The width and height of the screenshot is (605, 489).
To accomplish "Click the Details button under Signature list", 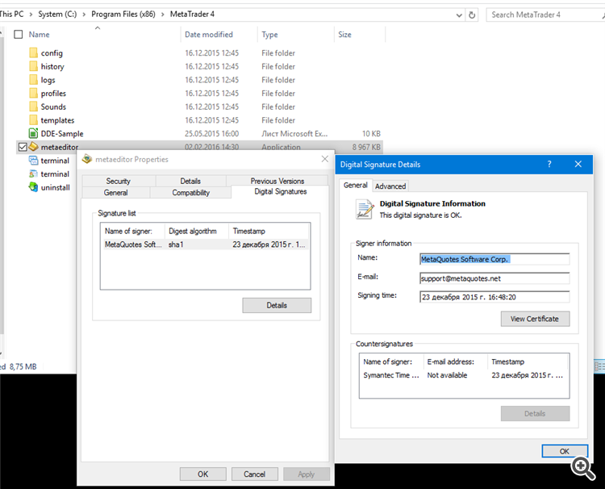I will click(277, 305).
